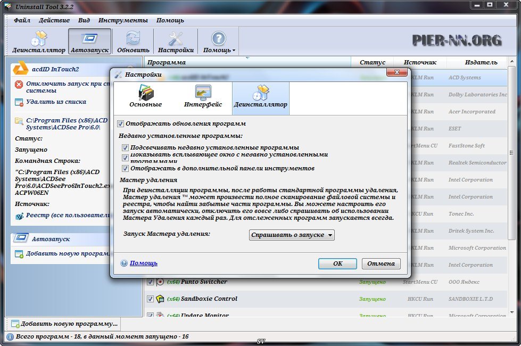
Task: Click publisher FastStone Soft
Action: click(x=467, y=145)
